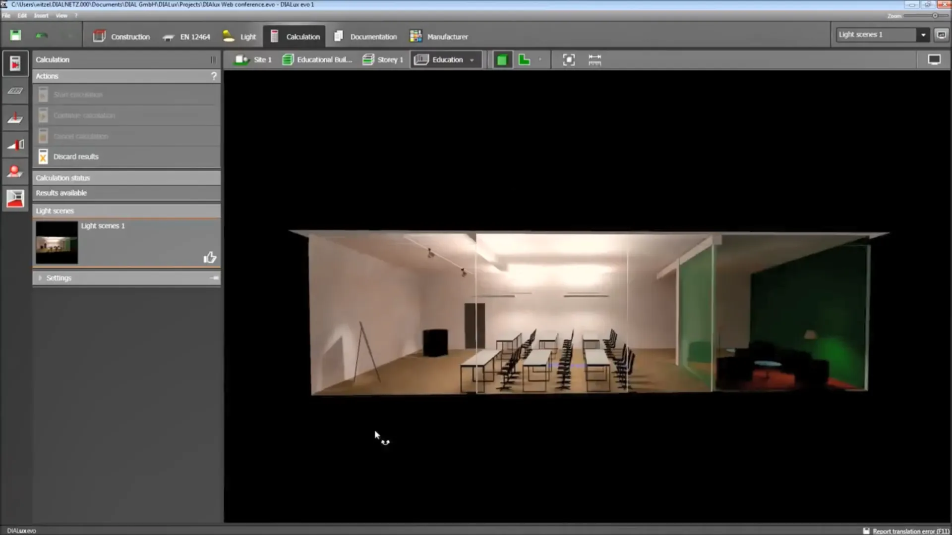Click the help question mark in Actions

point(214,76)
